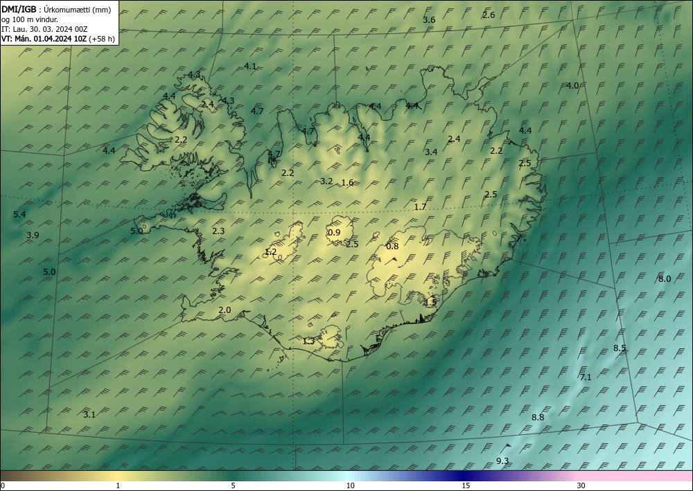Click the dark navy section of the colour scale

click(x=462, y=476)
